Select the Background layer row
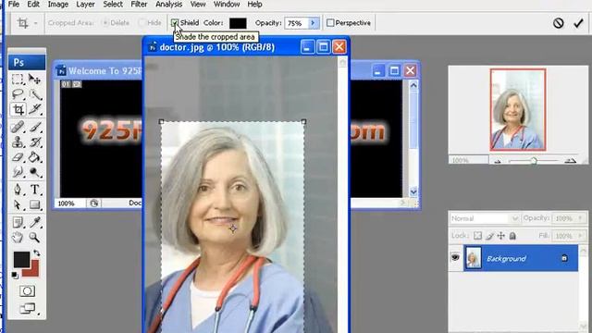This screenshot has width=592, height=333. [x=521, y=258]
